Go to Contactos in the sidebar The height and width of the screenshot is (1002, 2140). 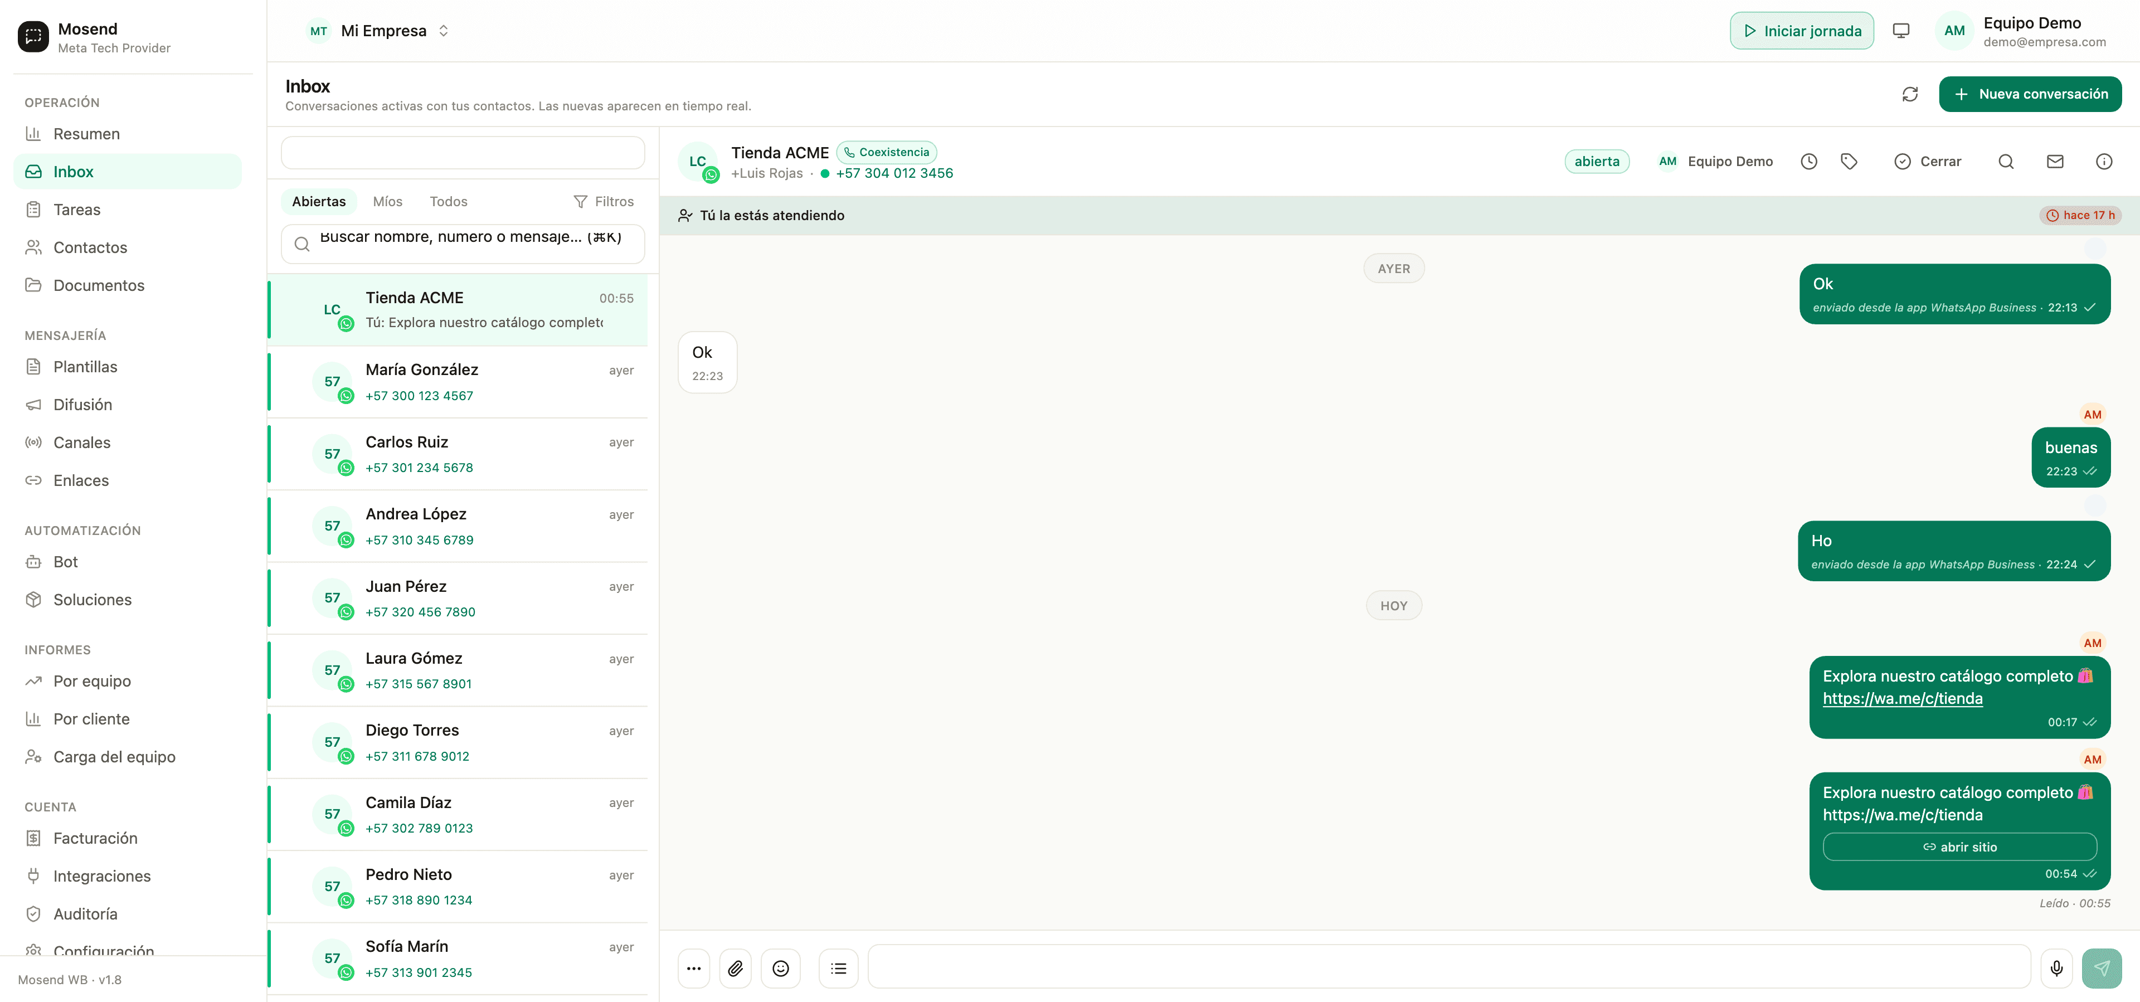pos(127,247)
